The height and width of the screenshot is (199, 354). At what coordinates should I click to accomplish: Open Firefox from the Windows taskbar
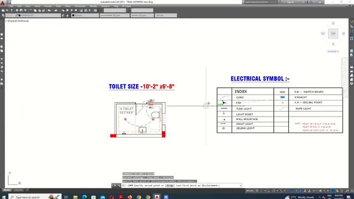coord(130,197)
